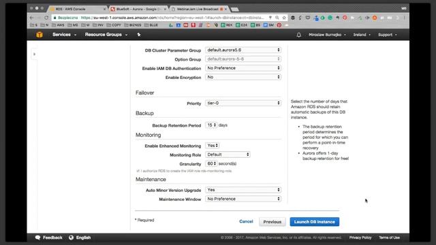Click the Feedback speech bubble icon

(38, 238)
